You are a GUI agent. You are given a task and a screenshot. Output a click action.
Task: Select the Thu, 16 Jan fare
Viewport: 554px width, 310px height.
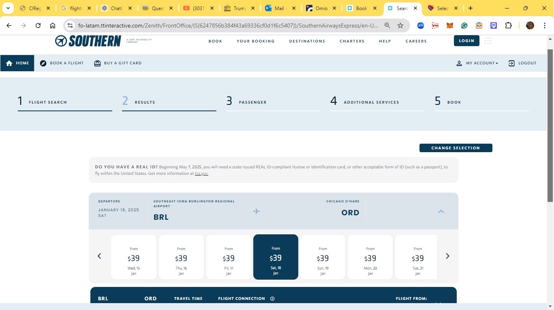click(181, 257)
